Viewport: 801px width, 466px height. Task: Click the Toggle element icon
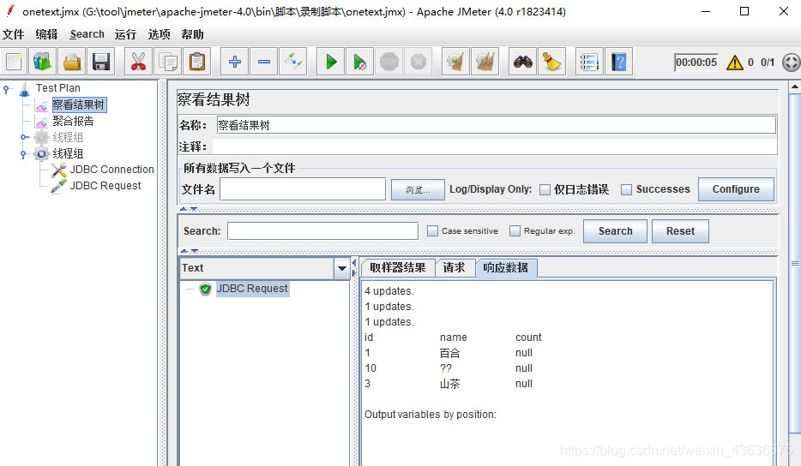[293, 62]
